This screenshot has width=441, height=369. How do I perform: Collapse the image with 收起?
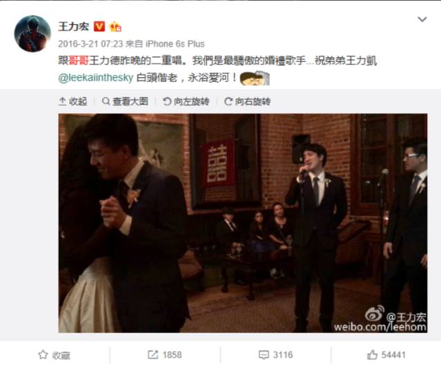[x=73, y=101]
